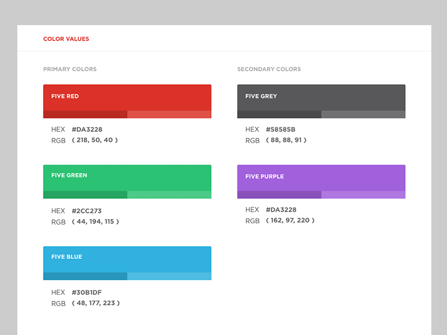Click the RGB value ( 218, 50, 40 )
447x335 pixels.
(95, 140)
